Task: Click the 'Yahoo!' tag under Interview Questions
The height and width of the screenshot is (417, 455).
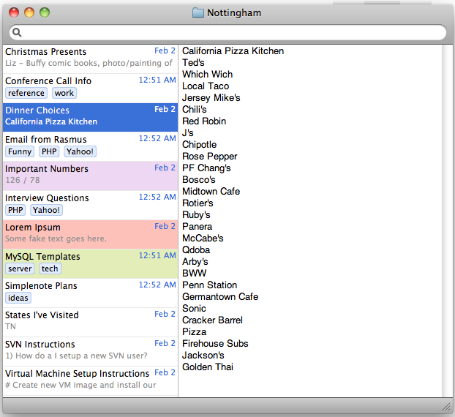Action: tap(46, 210)
